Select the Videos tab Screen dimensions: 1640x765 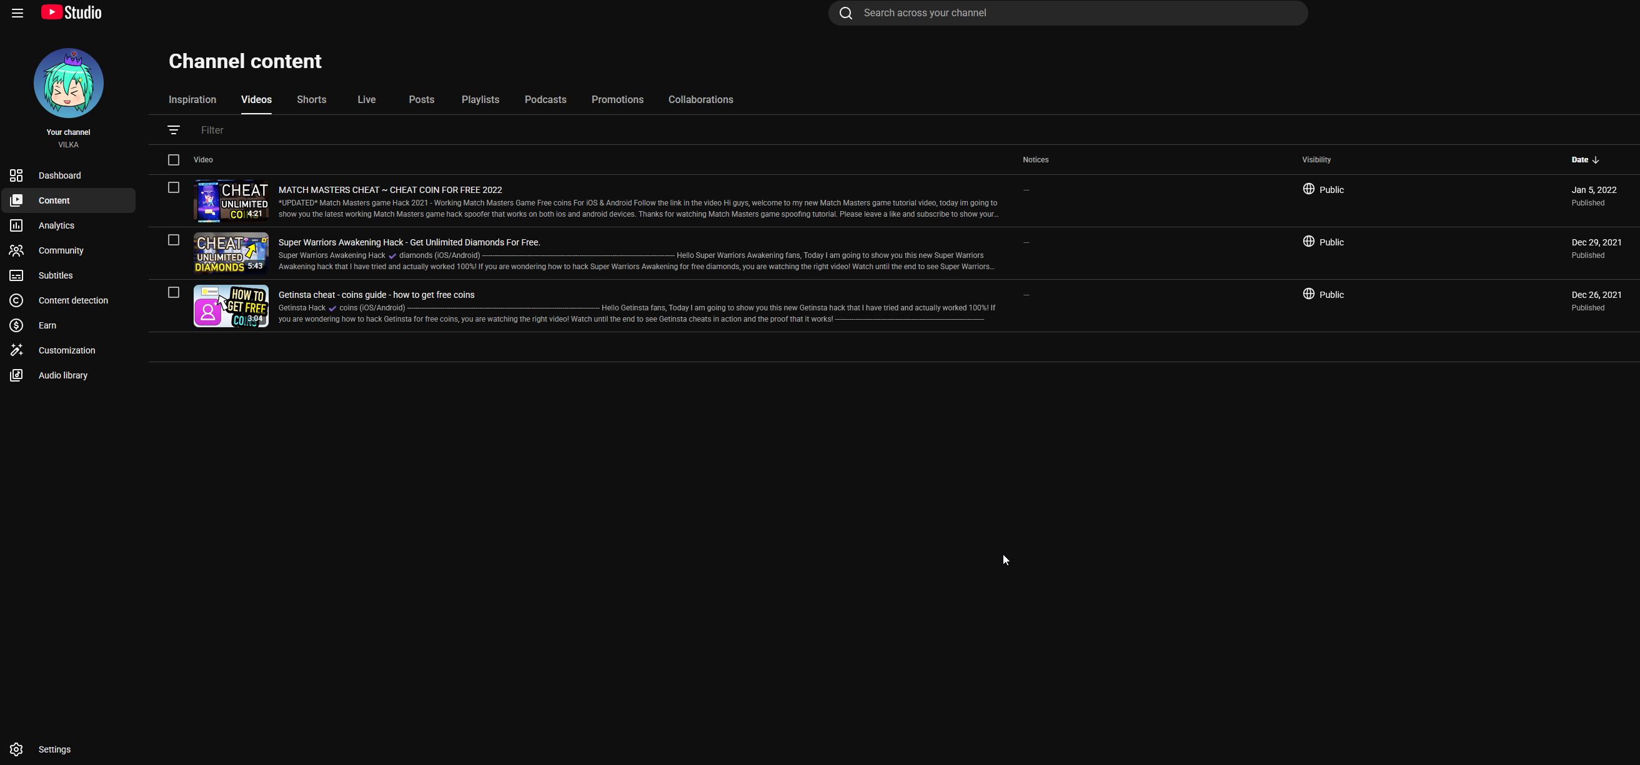coord(257,100)
